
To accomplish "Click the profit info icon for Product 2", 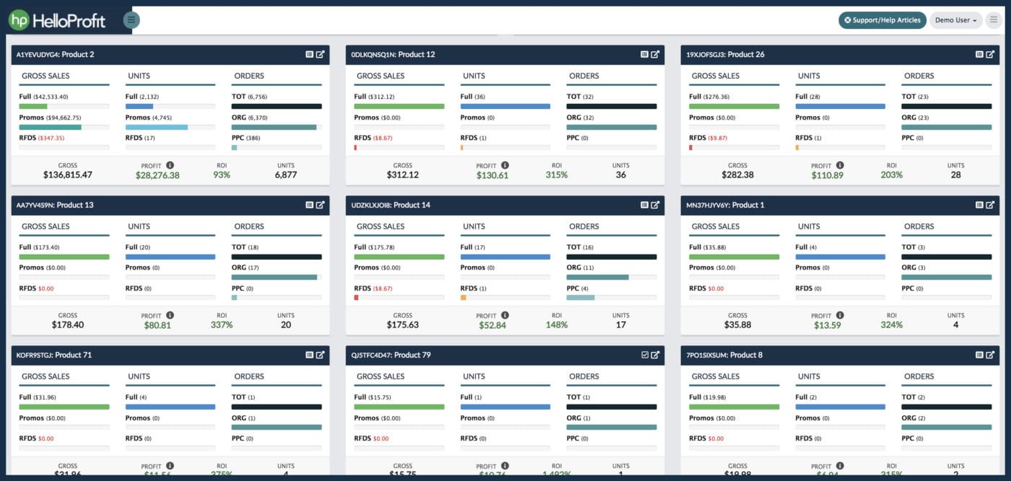I will tap(170, 165).
